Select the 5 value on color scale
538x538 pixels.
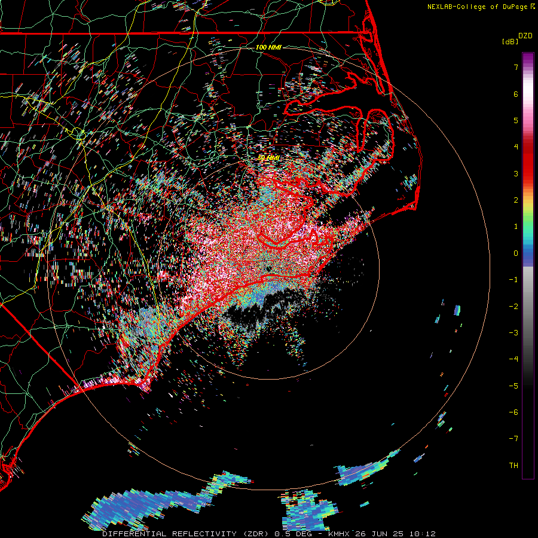coord(516,120)
